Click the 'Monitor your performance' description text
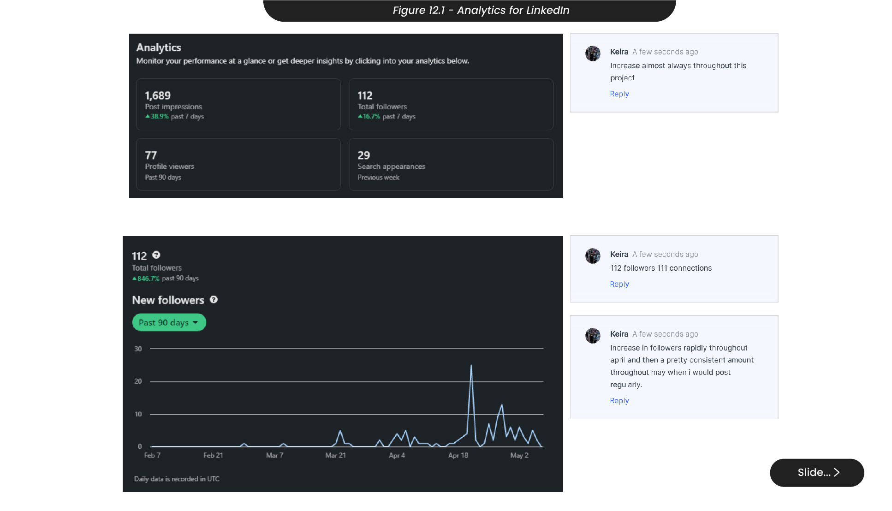This screenshot has height=511, width=892. [x=303, y=61]
